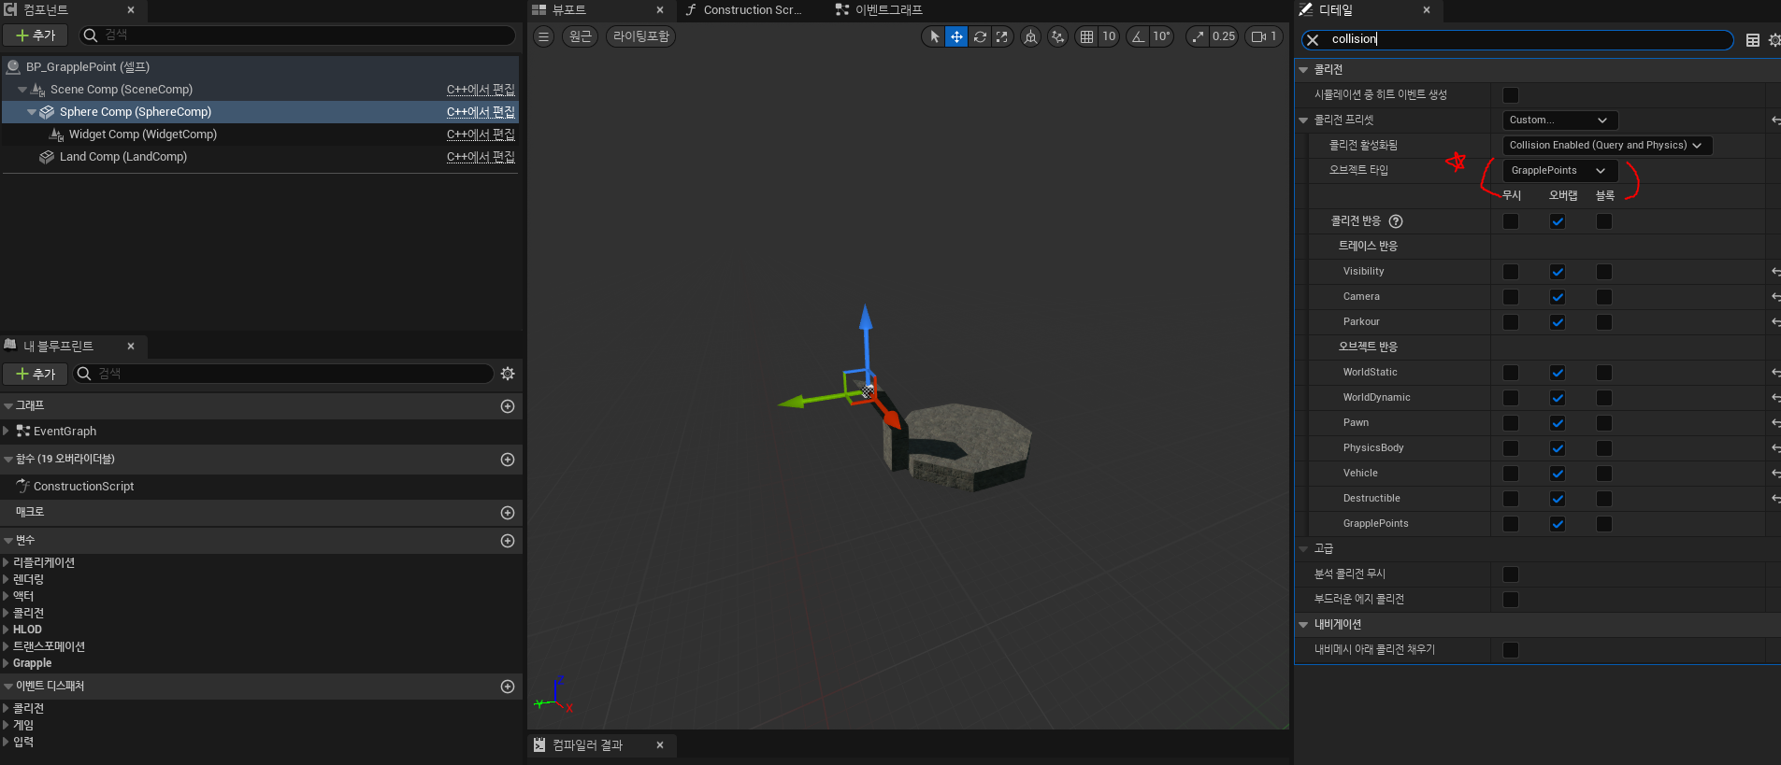Open the details property matrix/table view icon
Screen dimensions: 1781x765
pyautogui.click(x=1753, y=40)
